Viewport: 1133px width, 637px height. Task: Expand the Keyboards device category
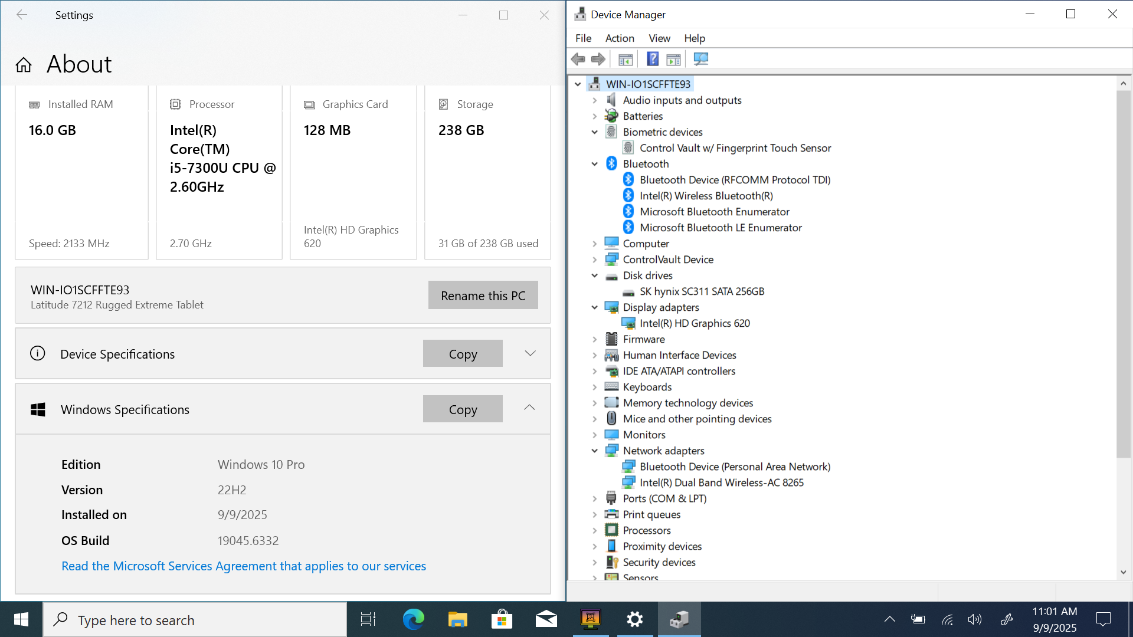595,387
